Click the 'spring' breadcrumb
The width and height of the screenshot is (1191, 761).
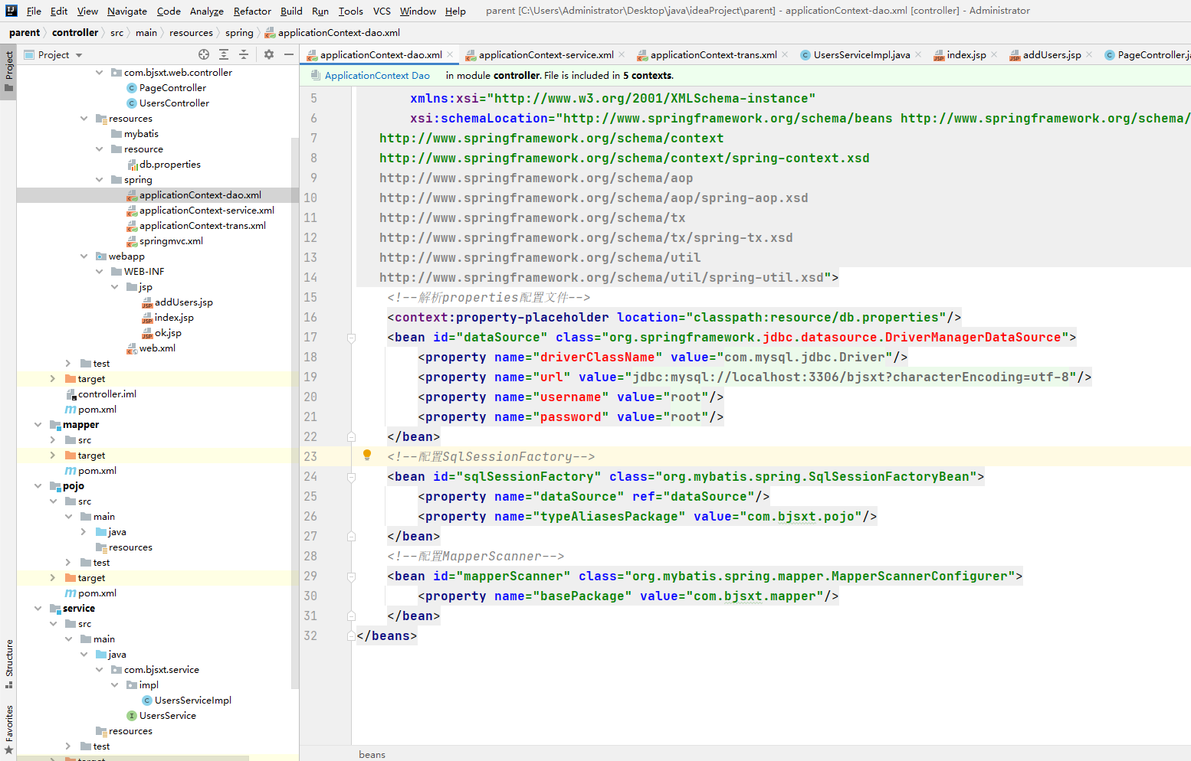tap(239, 32)
